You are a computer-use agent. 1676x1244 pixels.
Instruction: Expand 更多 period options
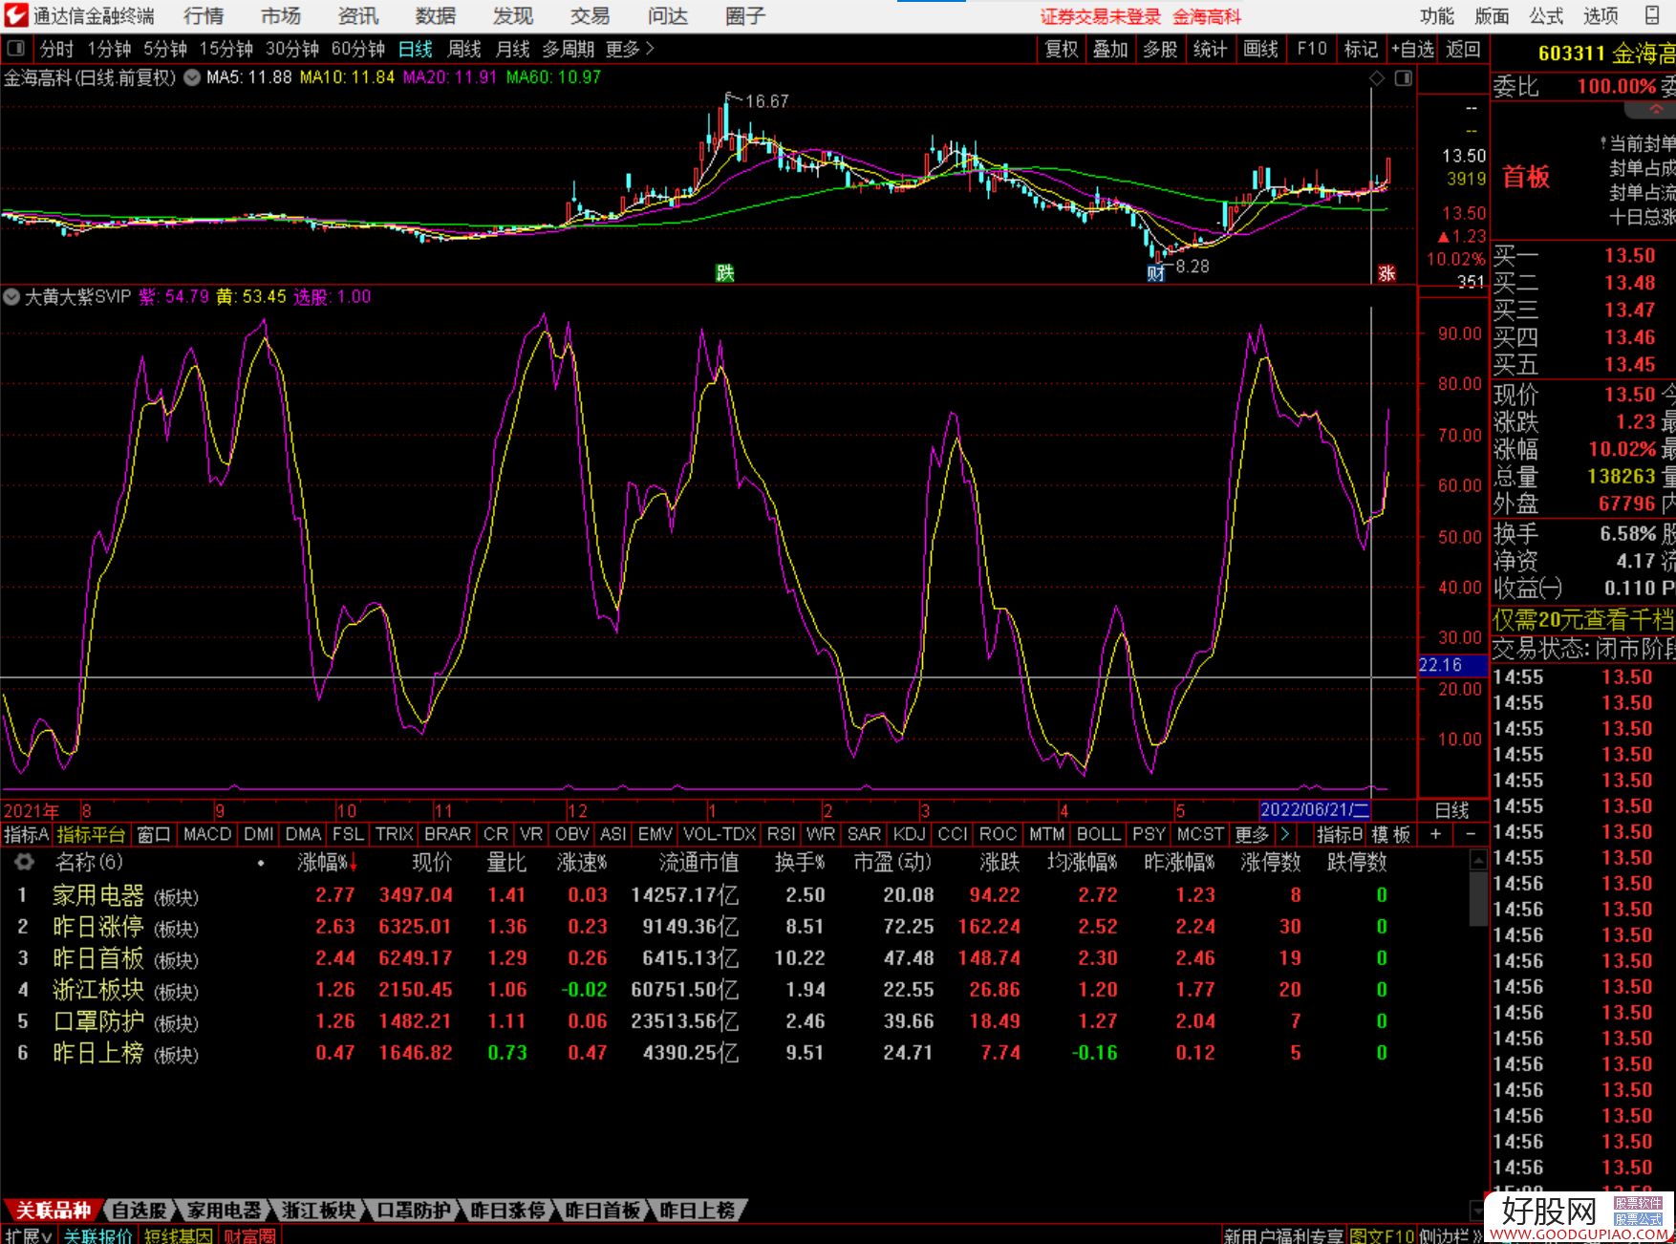tap(630, 49)
